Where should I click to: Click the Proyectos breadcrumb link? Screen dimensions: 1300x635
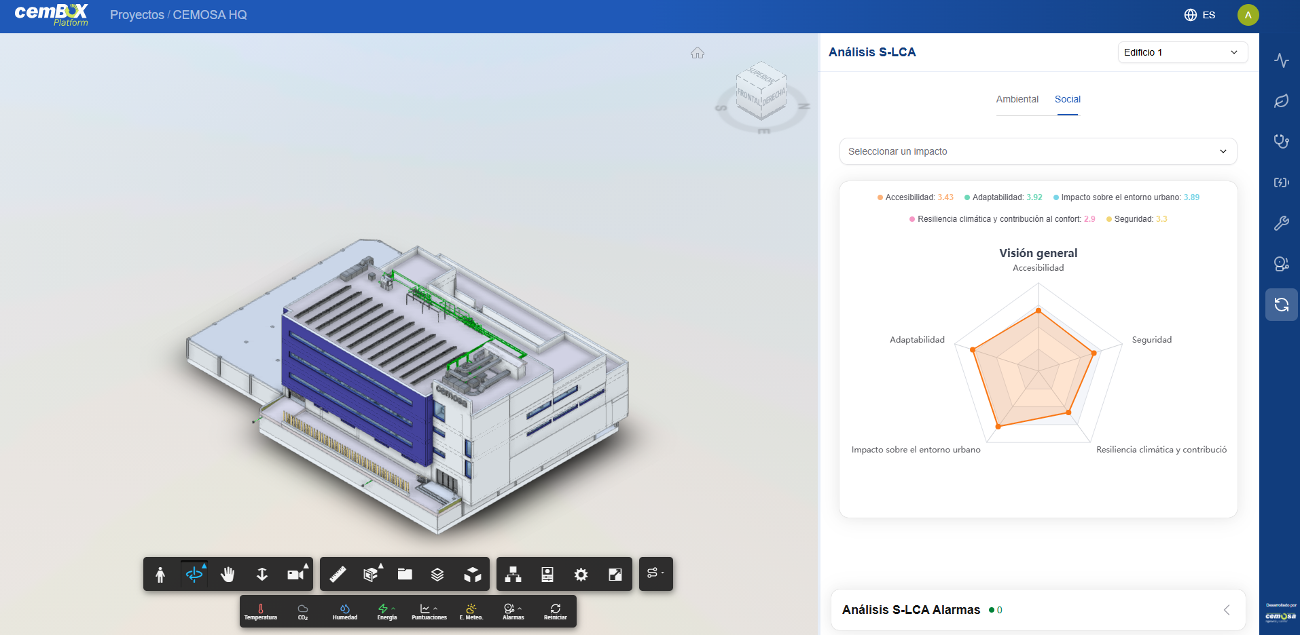click(137, 15)
